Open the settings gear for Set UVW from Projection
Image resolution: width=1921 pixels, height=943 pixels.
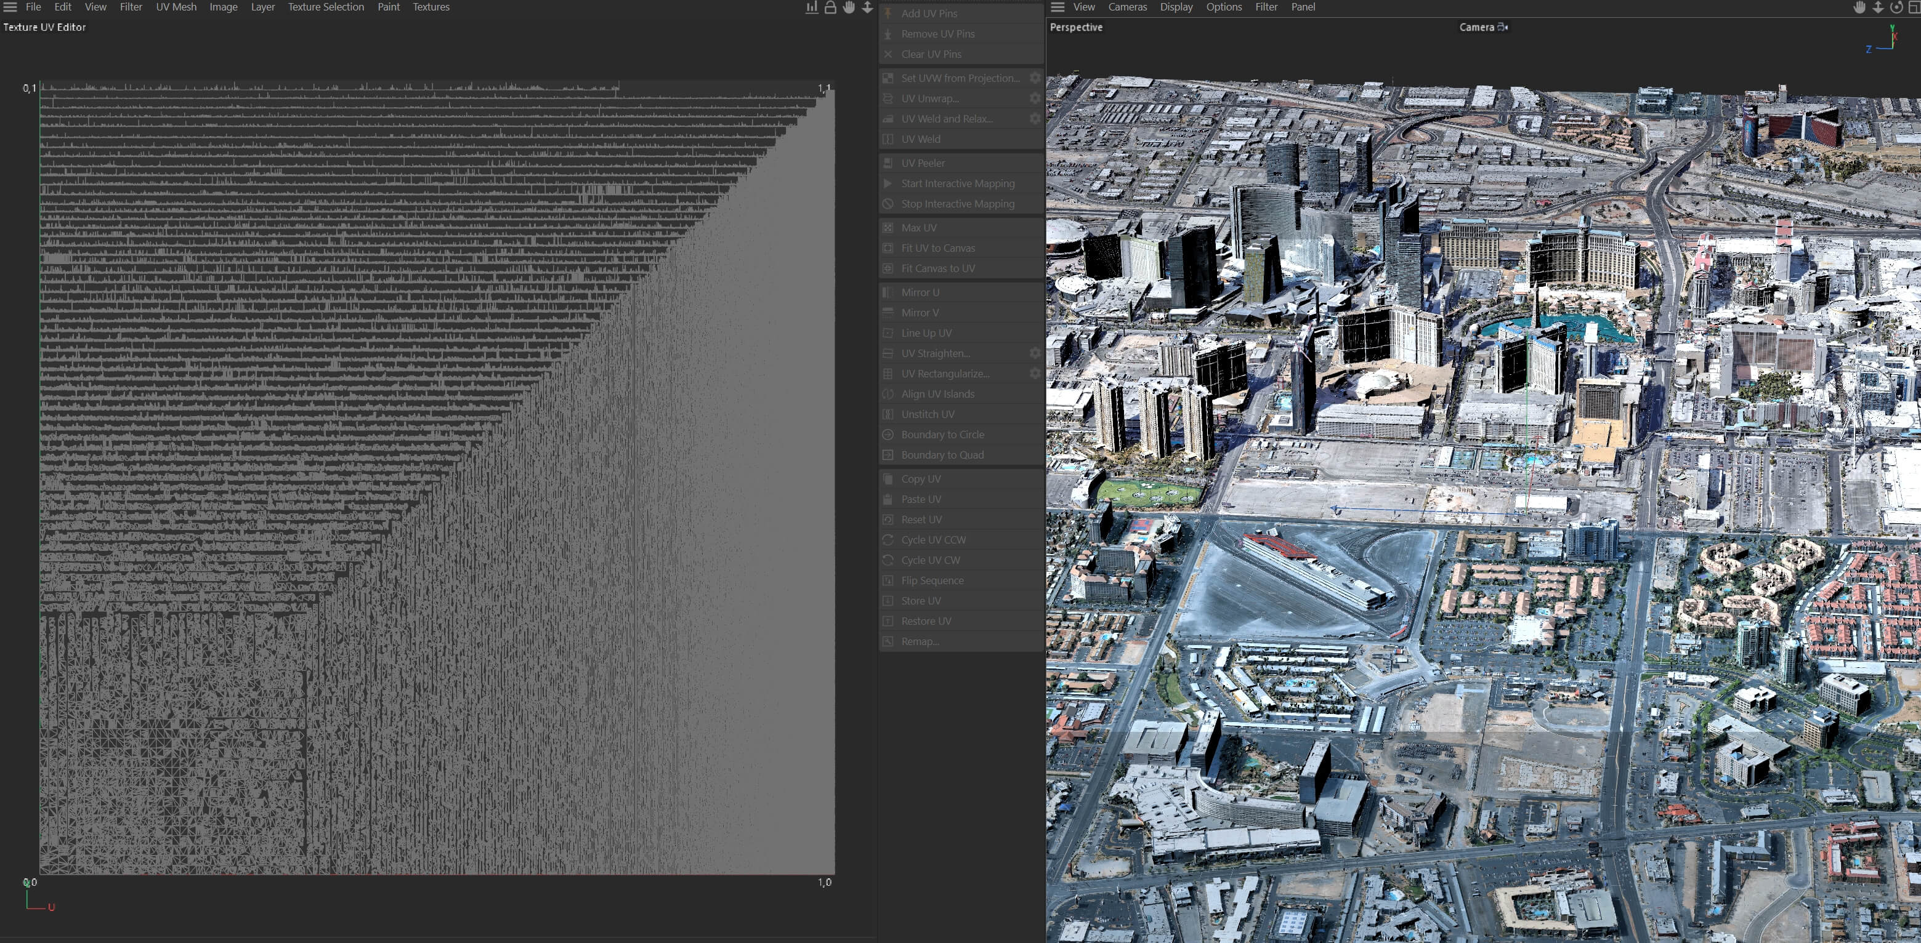tap(1035, 78)
